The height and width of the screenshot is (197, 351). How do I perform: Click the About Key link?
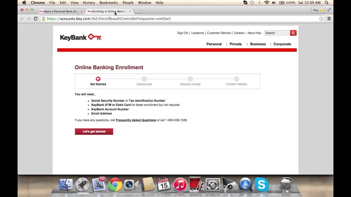(254, 33)
